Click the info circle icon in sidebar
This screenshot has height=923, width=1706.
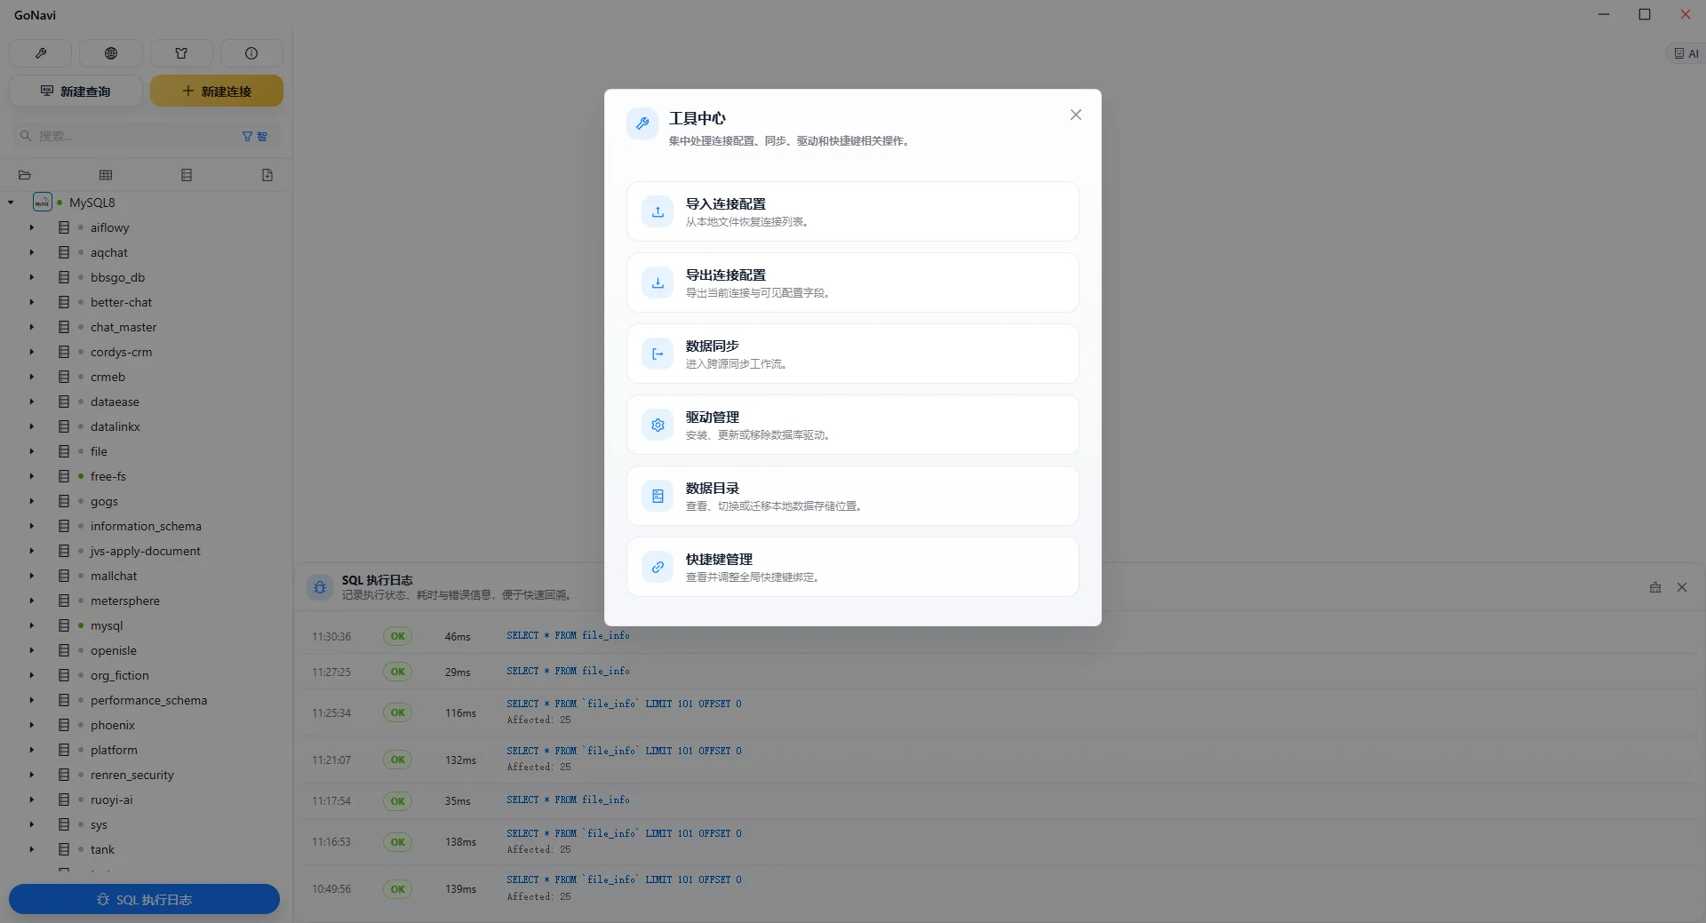point(251,53)
